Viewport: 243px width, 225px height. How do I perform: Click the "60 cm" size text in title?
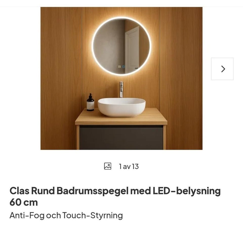pos(24,202)
